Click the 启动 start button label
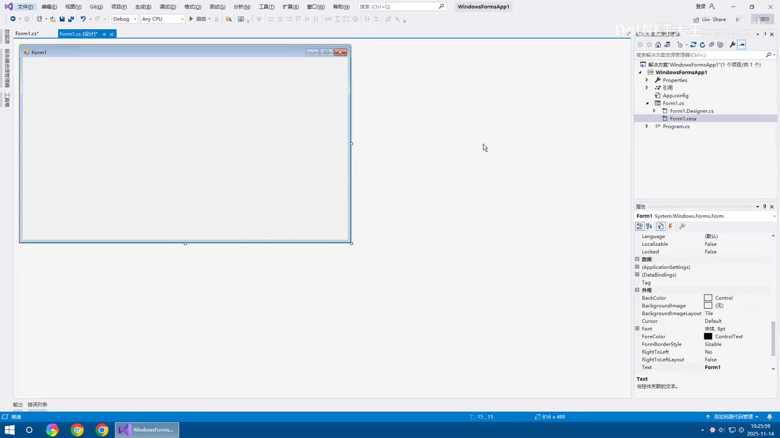Image resolution: width=780 pixels, height=438 pixels. [201, 19]
